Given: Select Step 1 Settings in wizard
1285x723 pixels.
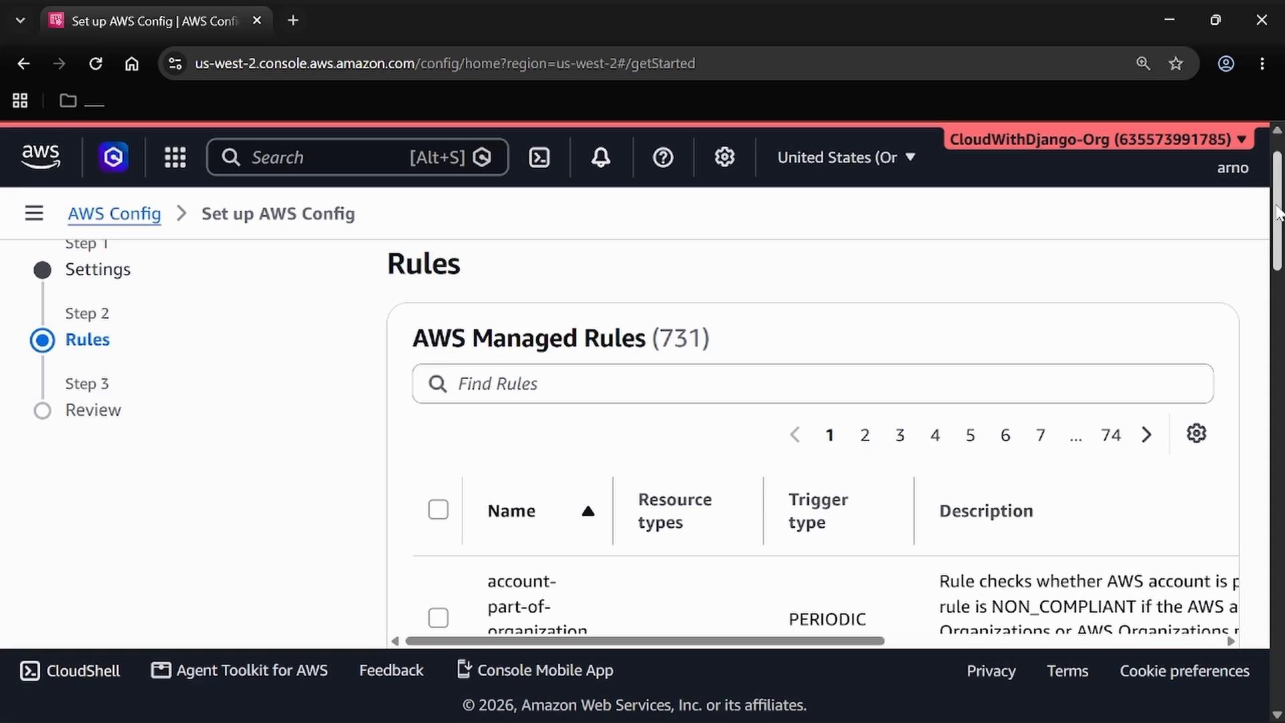Looking at the screenshot, I should tap(98, 270).
